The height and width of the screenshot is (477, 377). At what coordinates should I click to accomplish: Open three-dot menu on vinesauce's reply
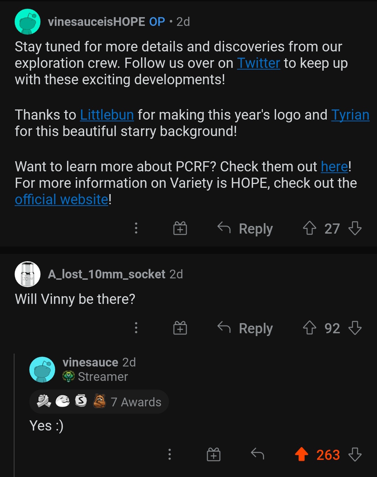tap(170, 454)
